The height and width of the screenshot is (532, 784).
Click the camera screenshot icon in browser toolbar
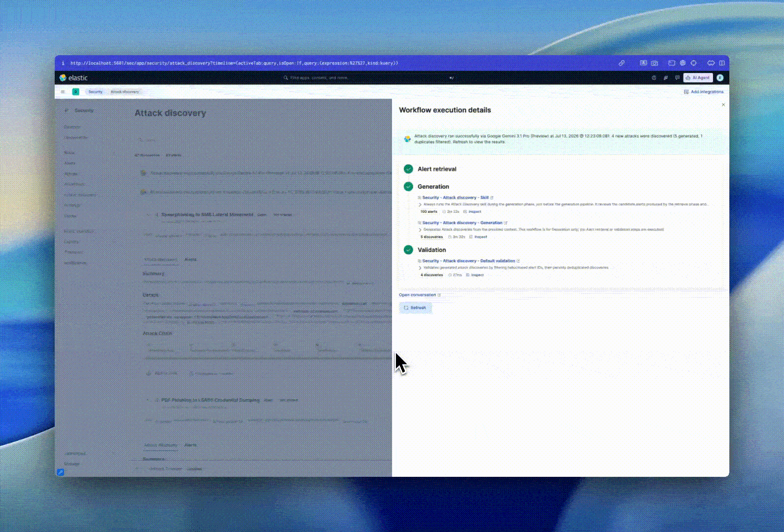[654, 63]
